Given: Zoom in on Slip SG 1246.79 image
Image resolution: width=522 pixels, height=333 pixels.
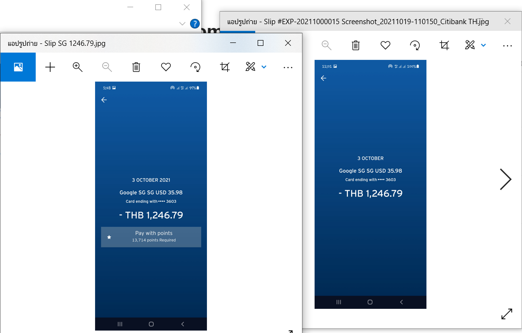Looking at the screenshot, I should (78, 67).
